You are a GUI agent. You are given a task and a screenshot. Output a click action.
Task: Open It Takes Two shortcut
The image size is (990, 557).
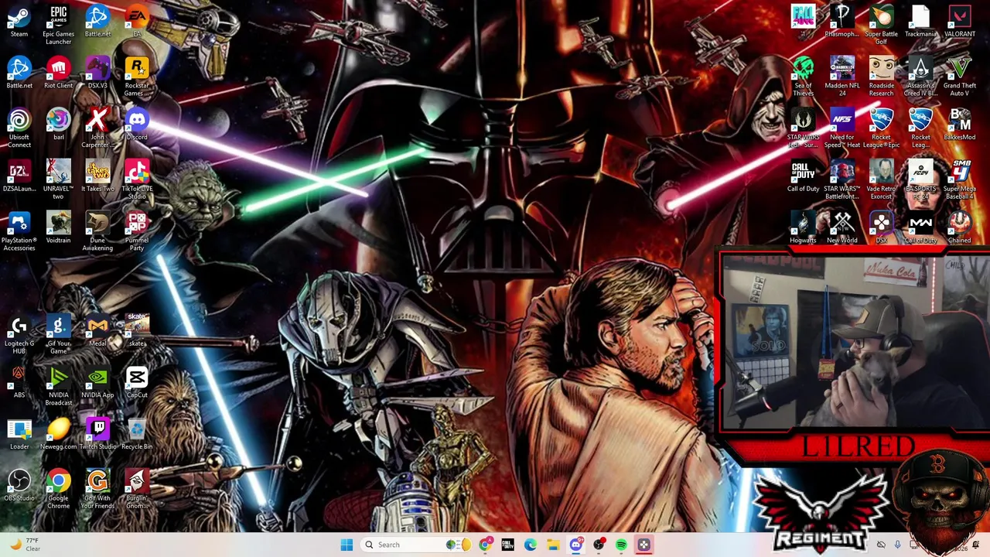tap(97, 176)
